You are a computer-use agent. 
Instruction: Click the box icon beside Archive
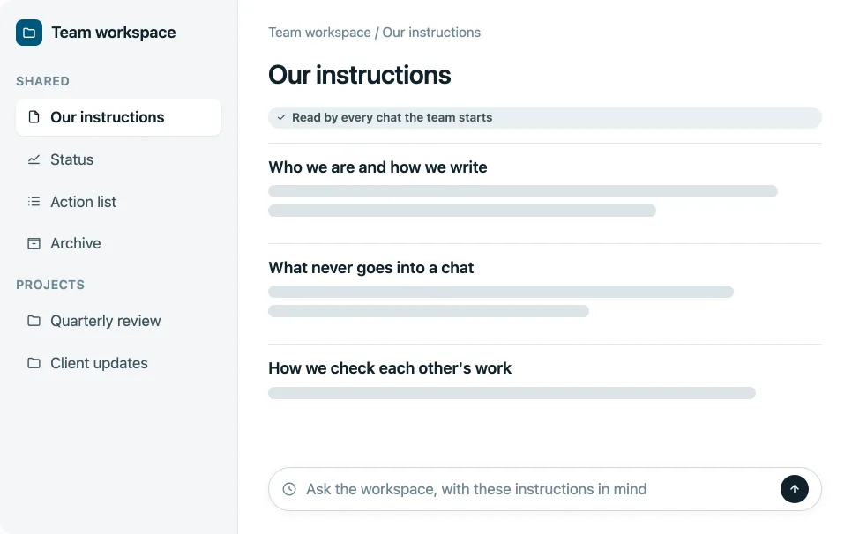coord(34,244)
